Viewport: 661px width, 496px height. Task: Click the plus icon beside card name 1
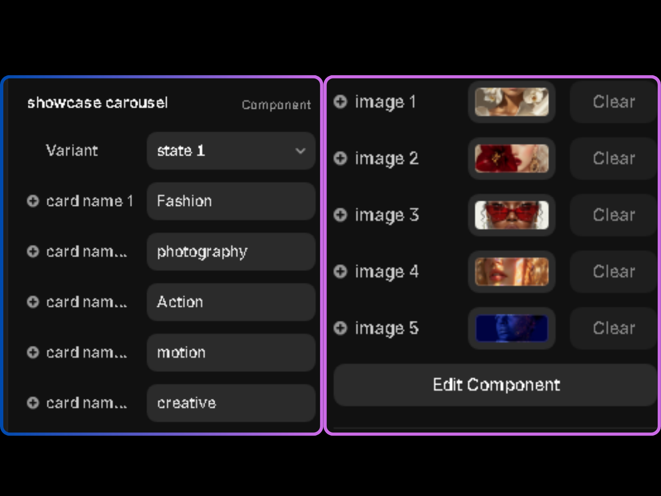click(33, 201)
